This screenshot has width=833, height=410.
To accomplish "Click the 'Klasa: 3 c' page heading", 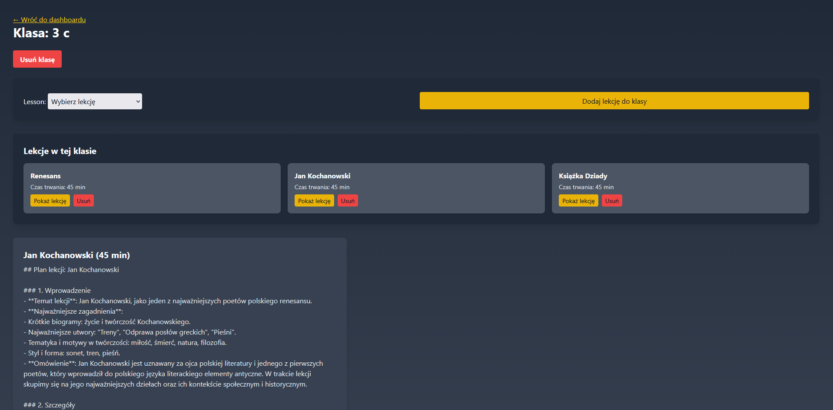I will 41,33.
